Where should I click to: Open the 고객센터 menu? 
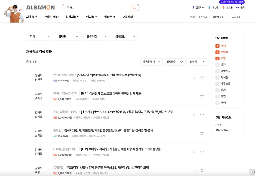pos(127,17)
